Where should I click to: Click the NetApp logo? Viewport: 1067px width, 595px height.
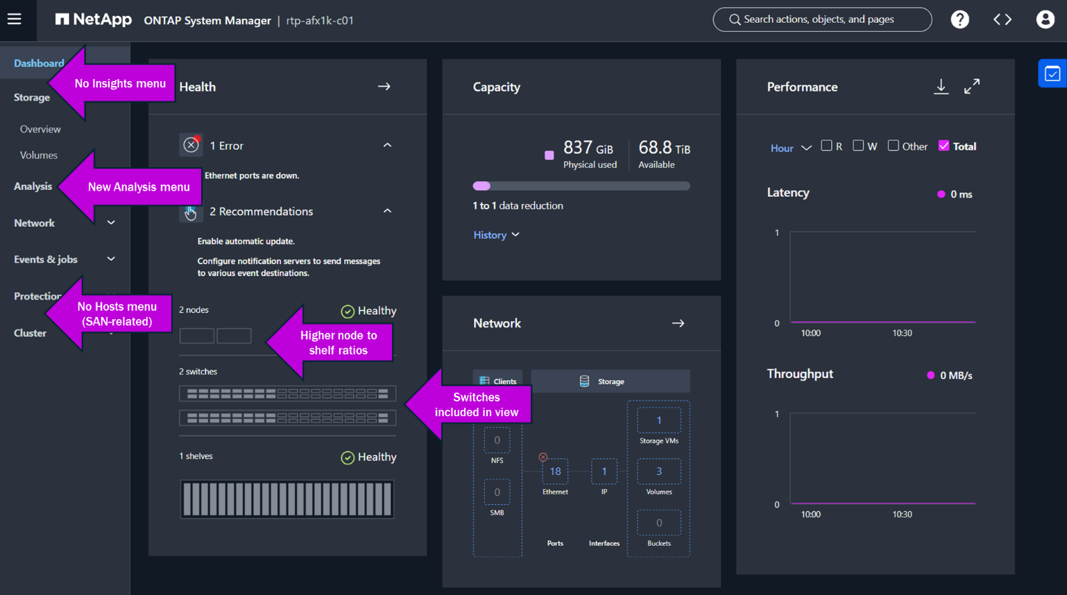point(94,19)
